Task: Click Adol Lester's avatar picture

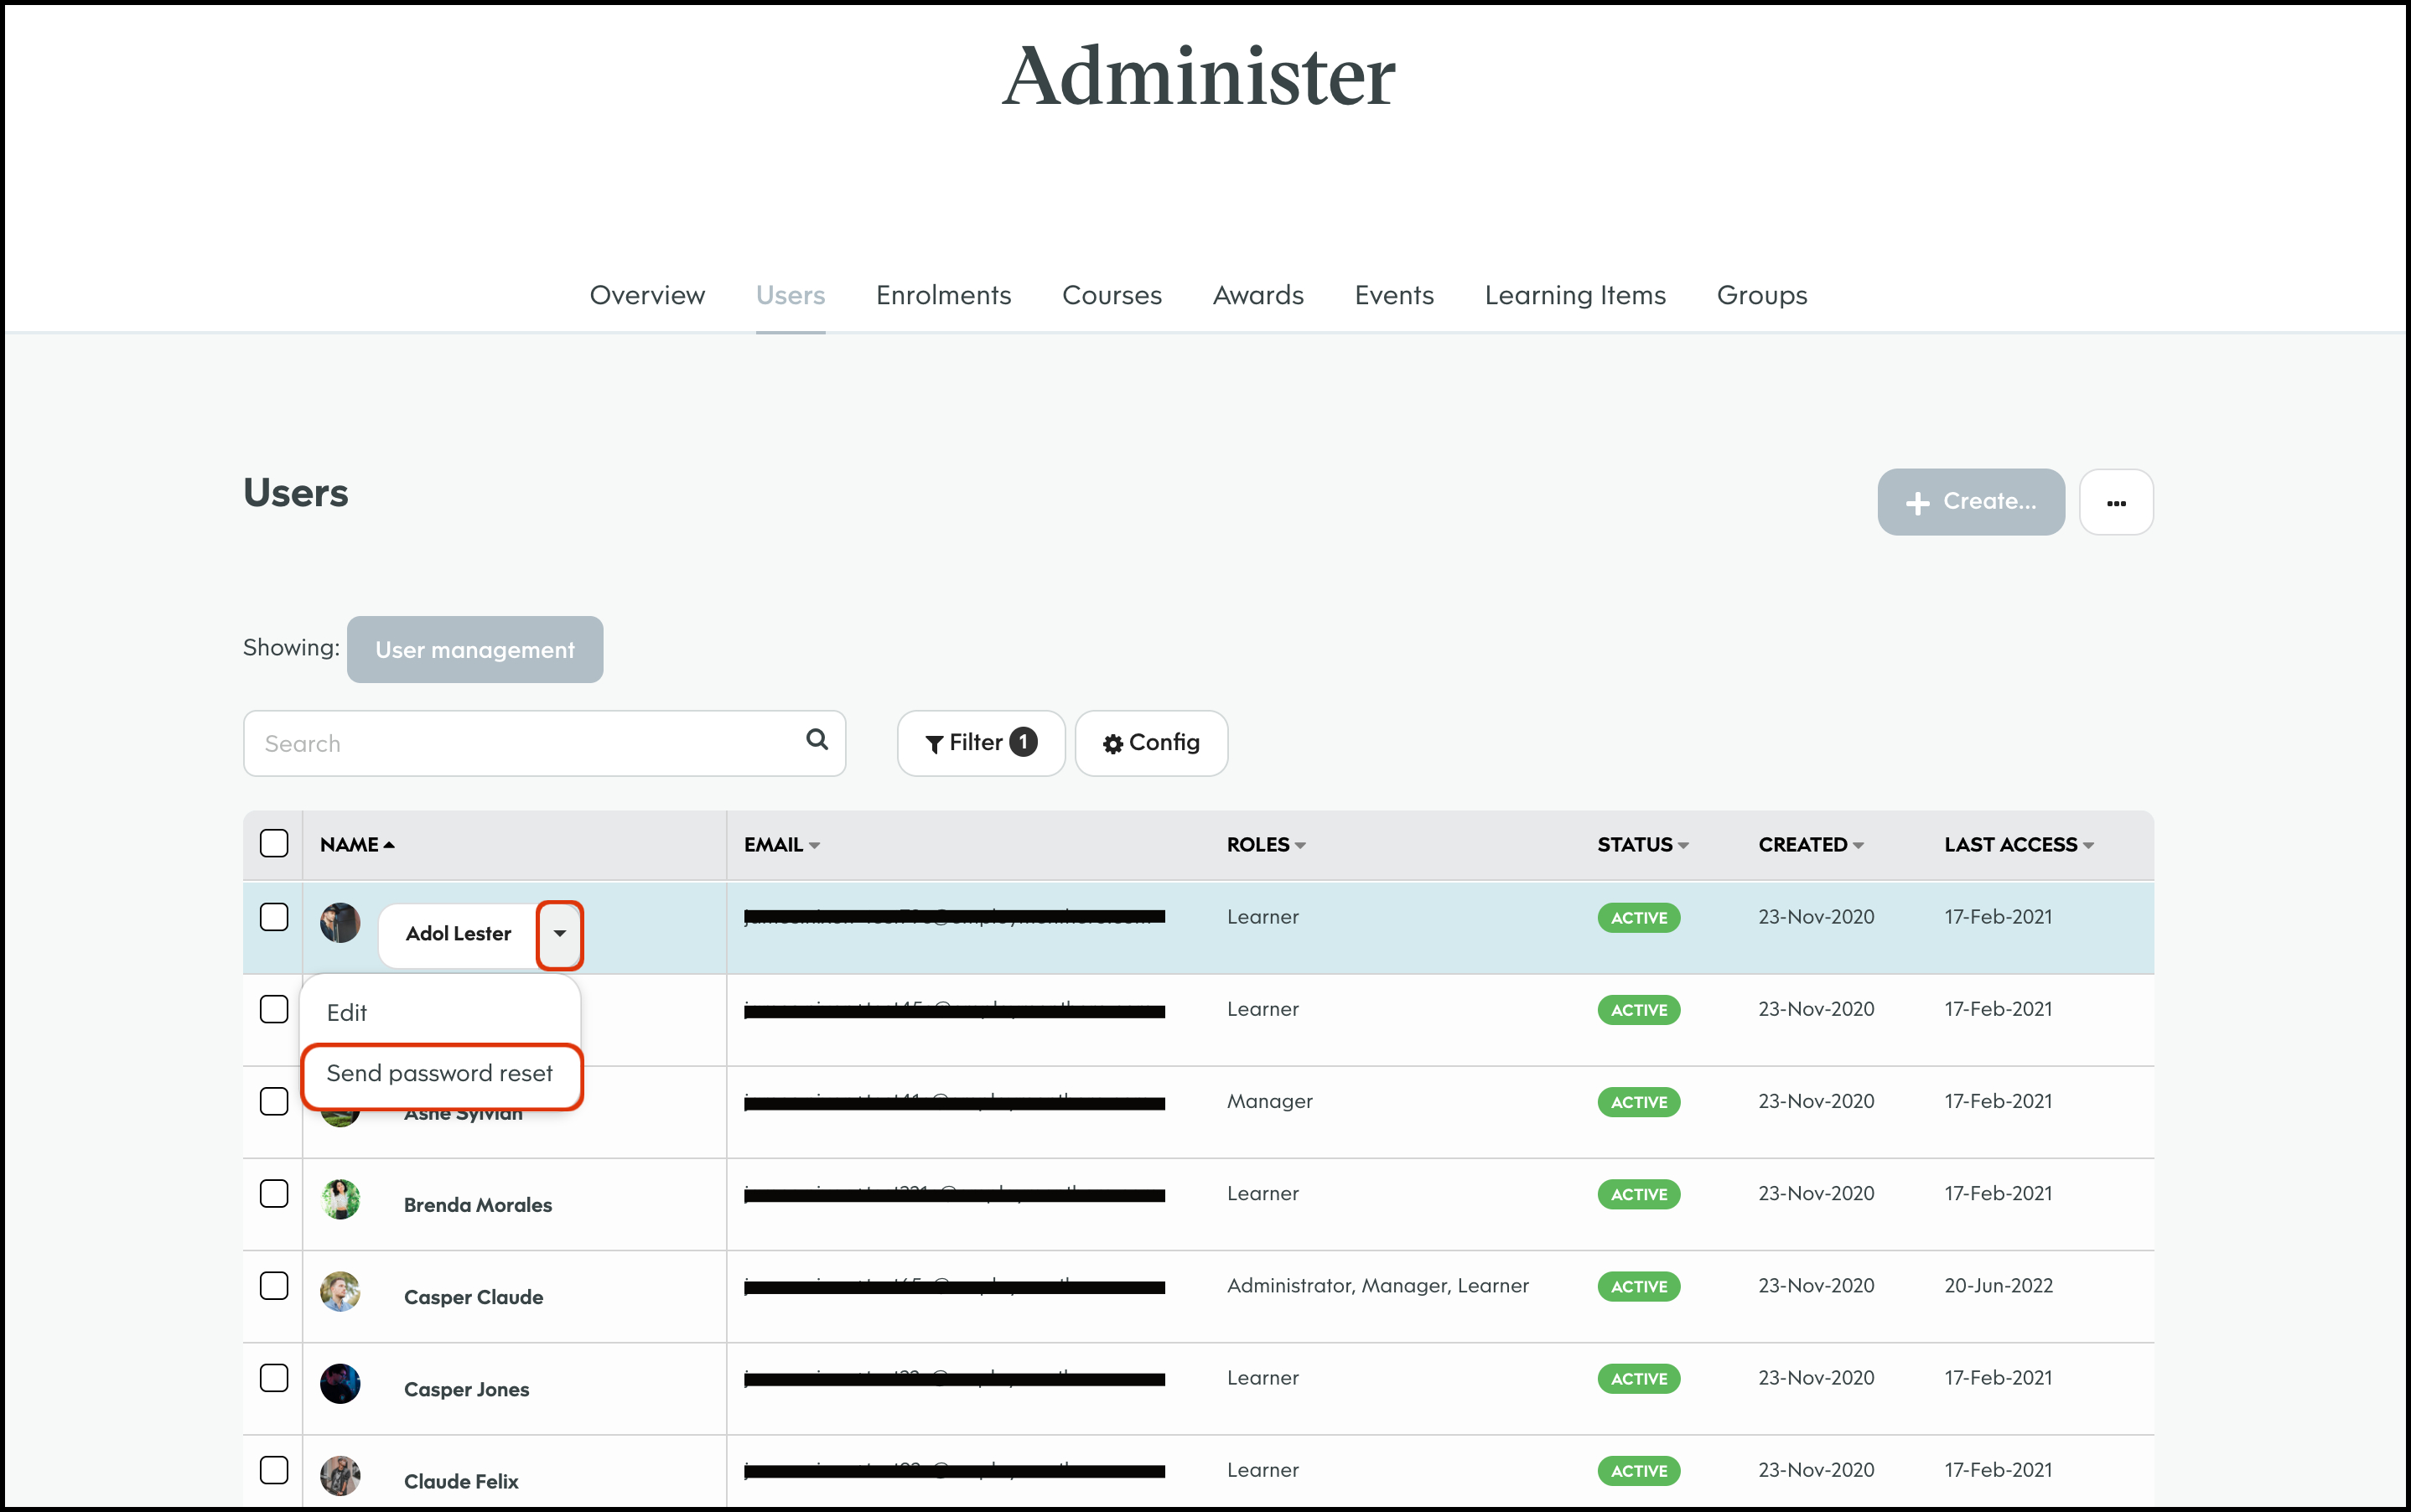Action: click(x=340, y=923)
